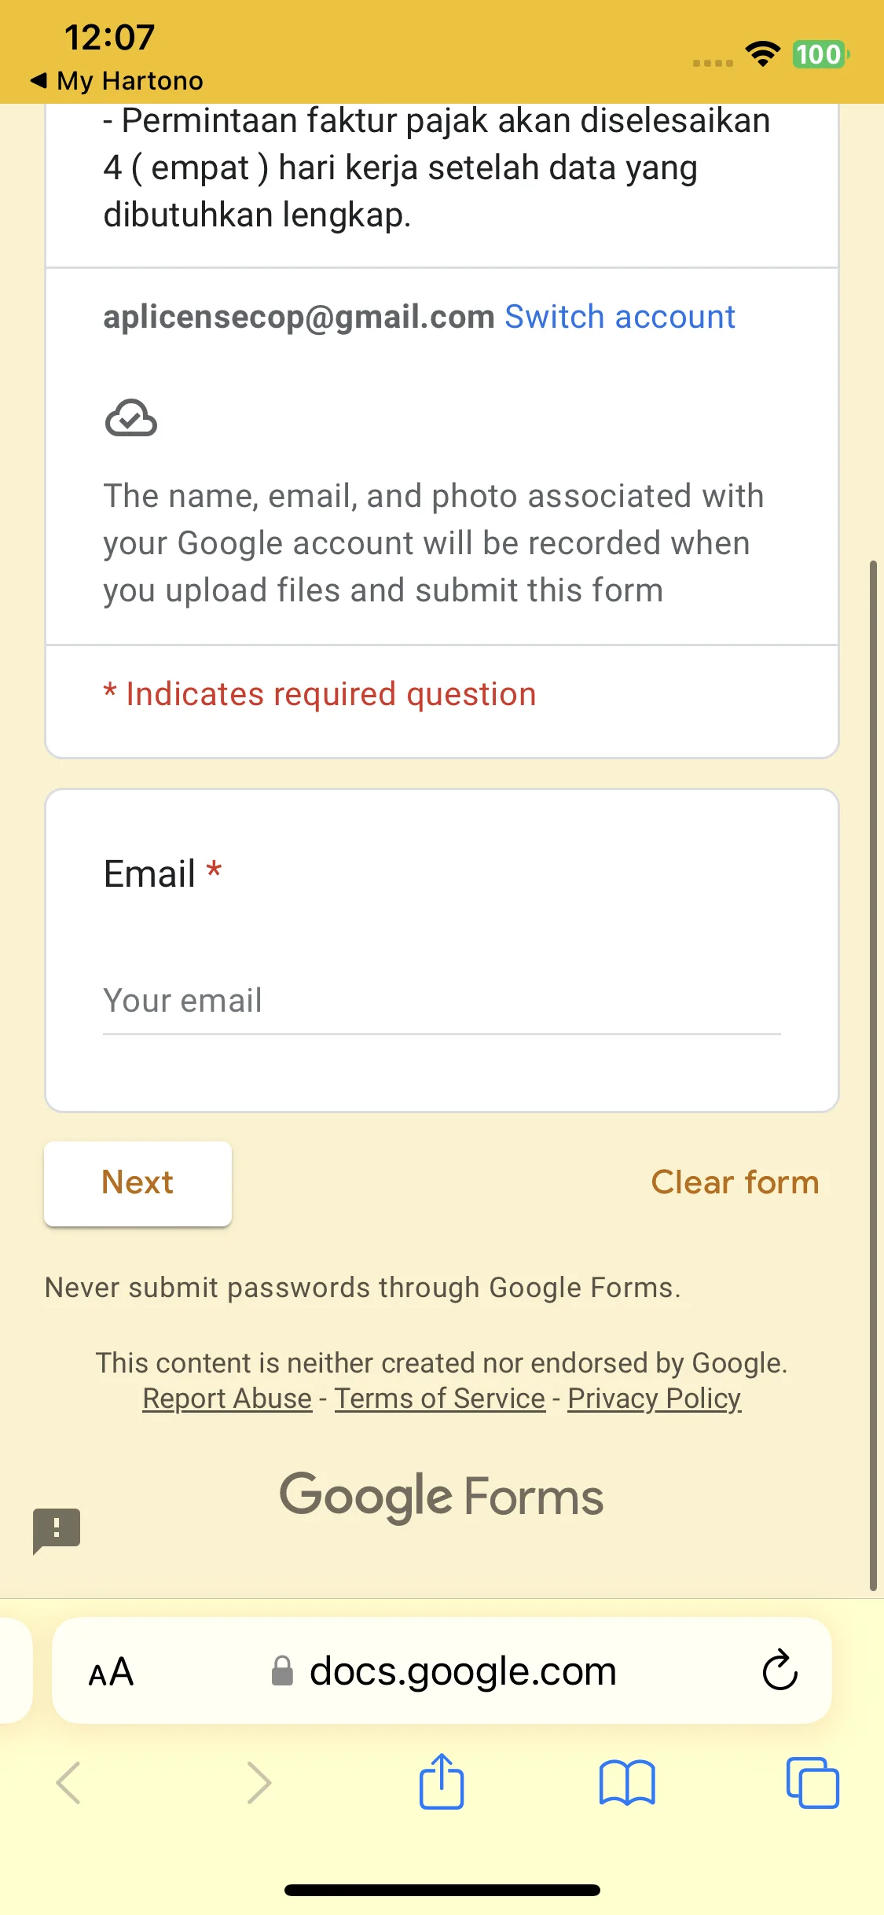884x1915 pixels.
Task: Show open tabs with the tabs icon
Action: point(812,1782)
